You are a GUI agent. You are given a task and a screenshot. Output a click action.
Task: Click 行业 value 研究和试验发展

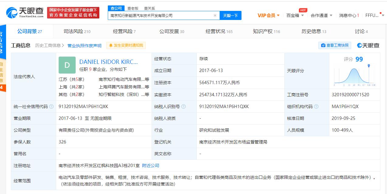pos(214,130)
